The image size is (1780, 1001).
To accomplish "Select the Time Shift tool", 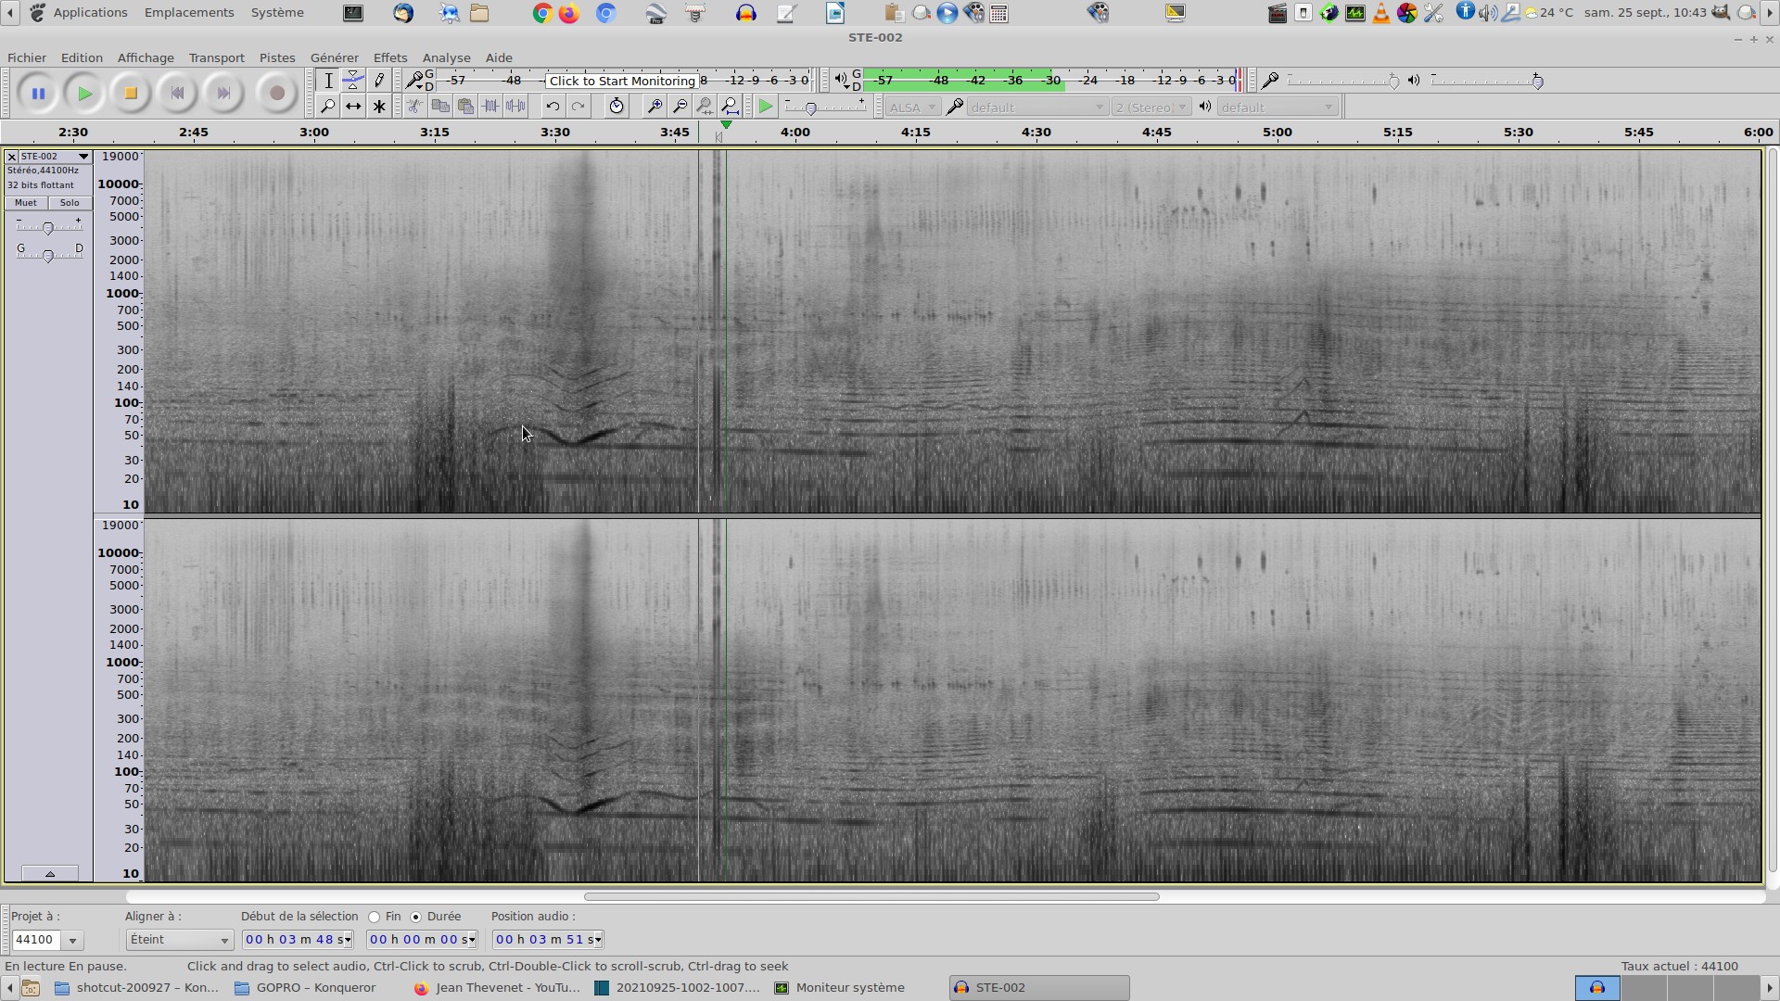I will [353, 107].
